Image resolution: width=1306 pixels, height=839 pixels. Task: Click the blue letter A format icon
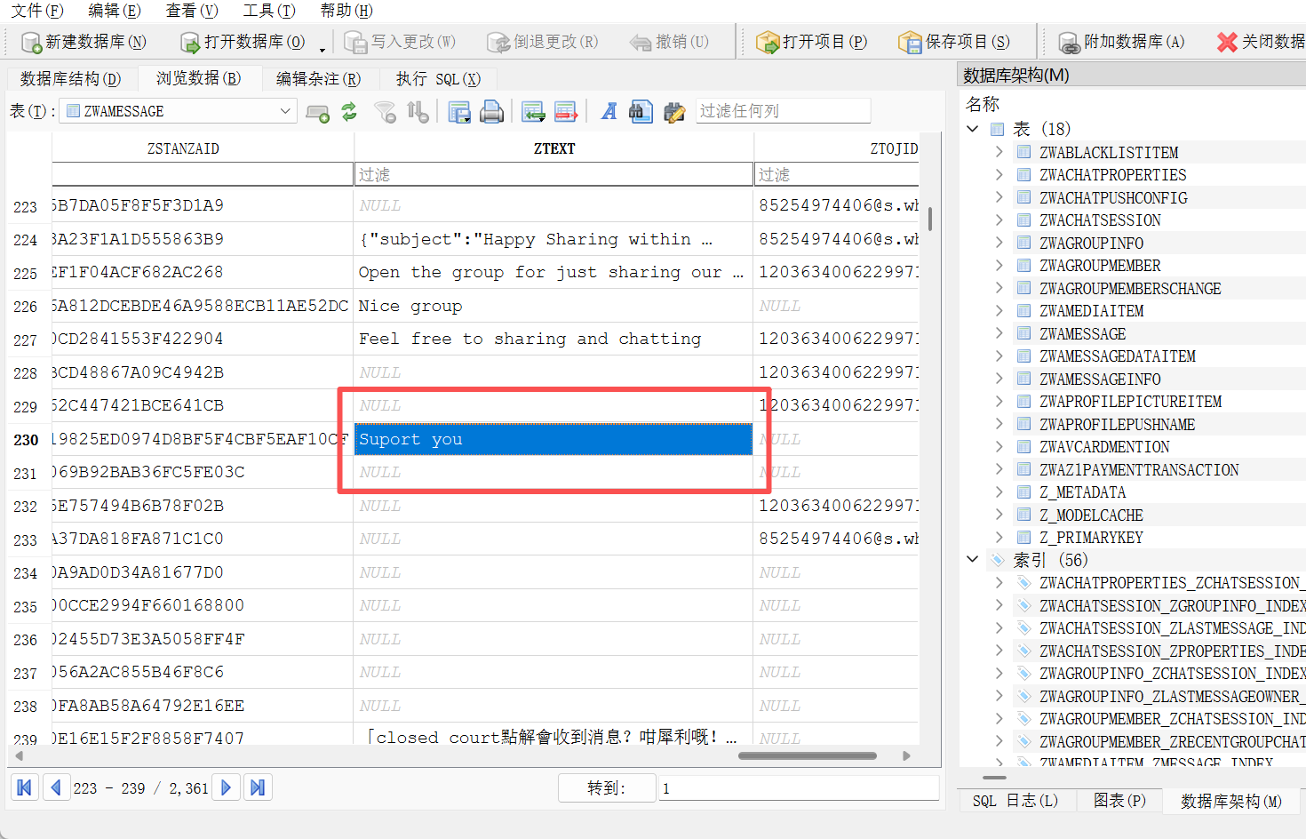609,112
